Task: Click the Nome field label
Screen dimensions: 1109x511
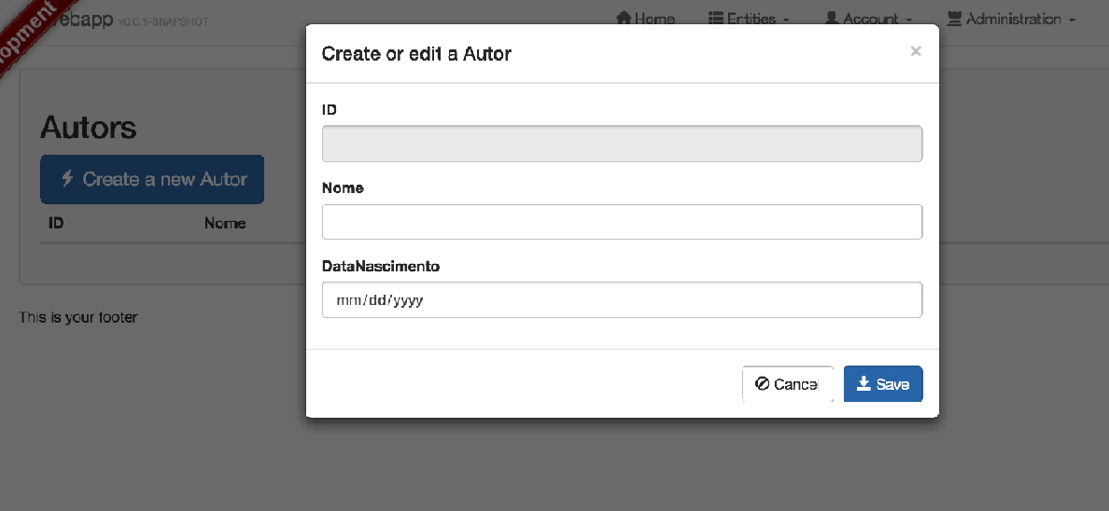Action: (x=343, y=188)
